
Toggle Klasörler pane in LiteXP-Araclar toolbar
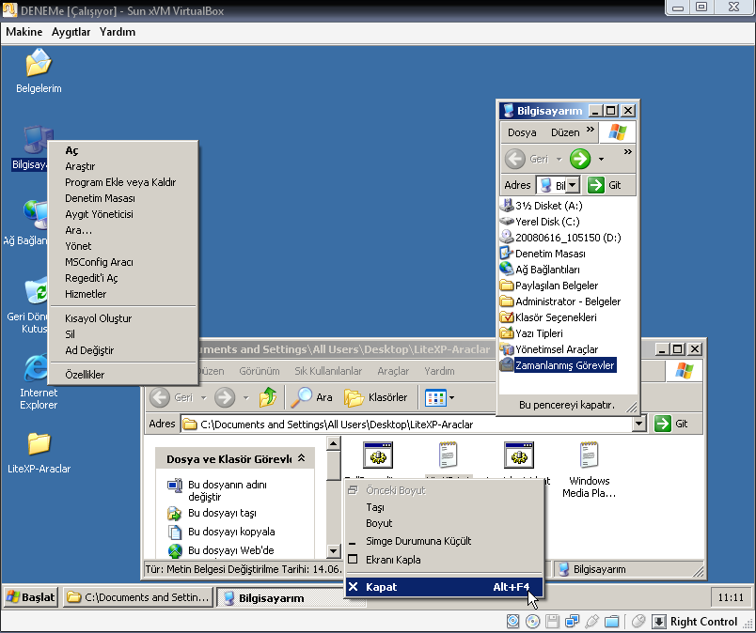coord(375,397)
